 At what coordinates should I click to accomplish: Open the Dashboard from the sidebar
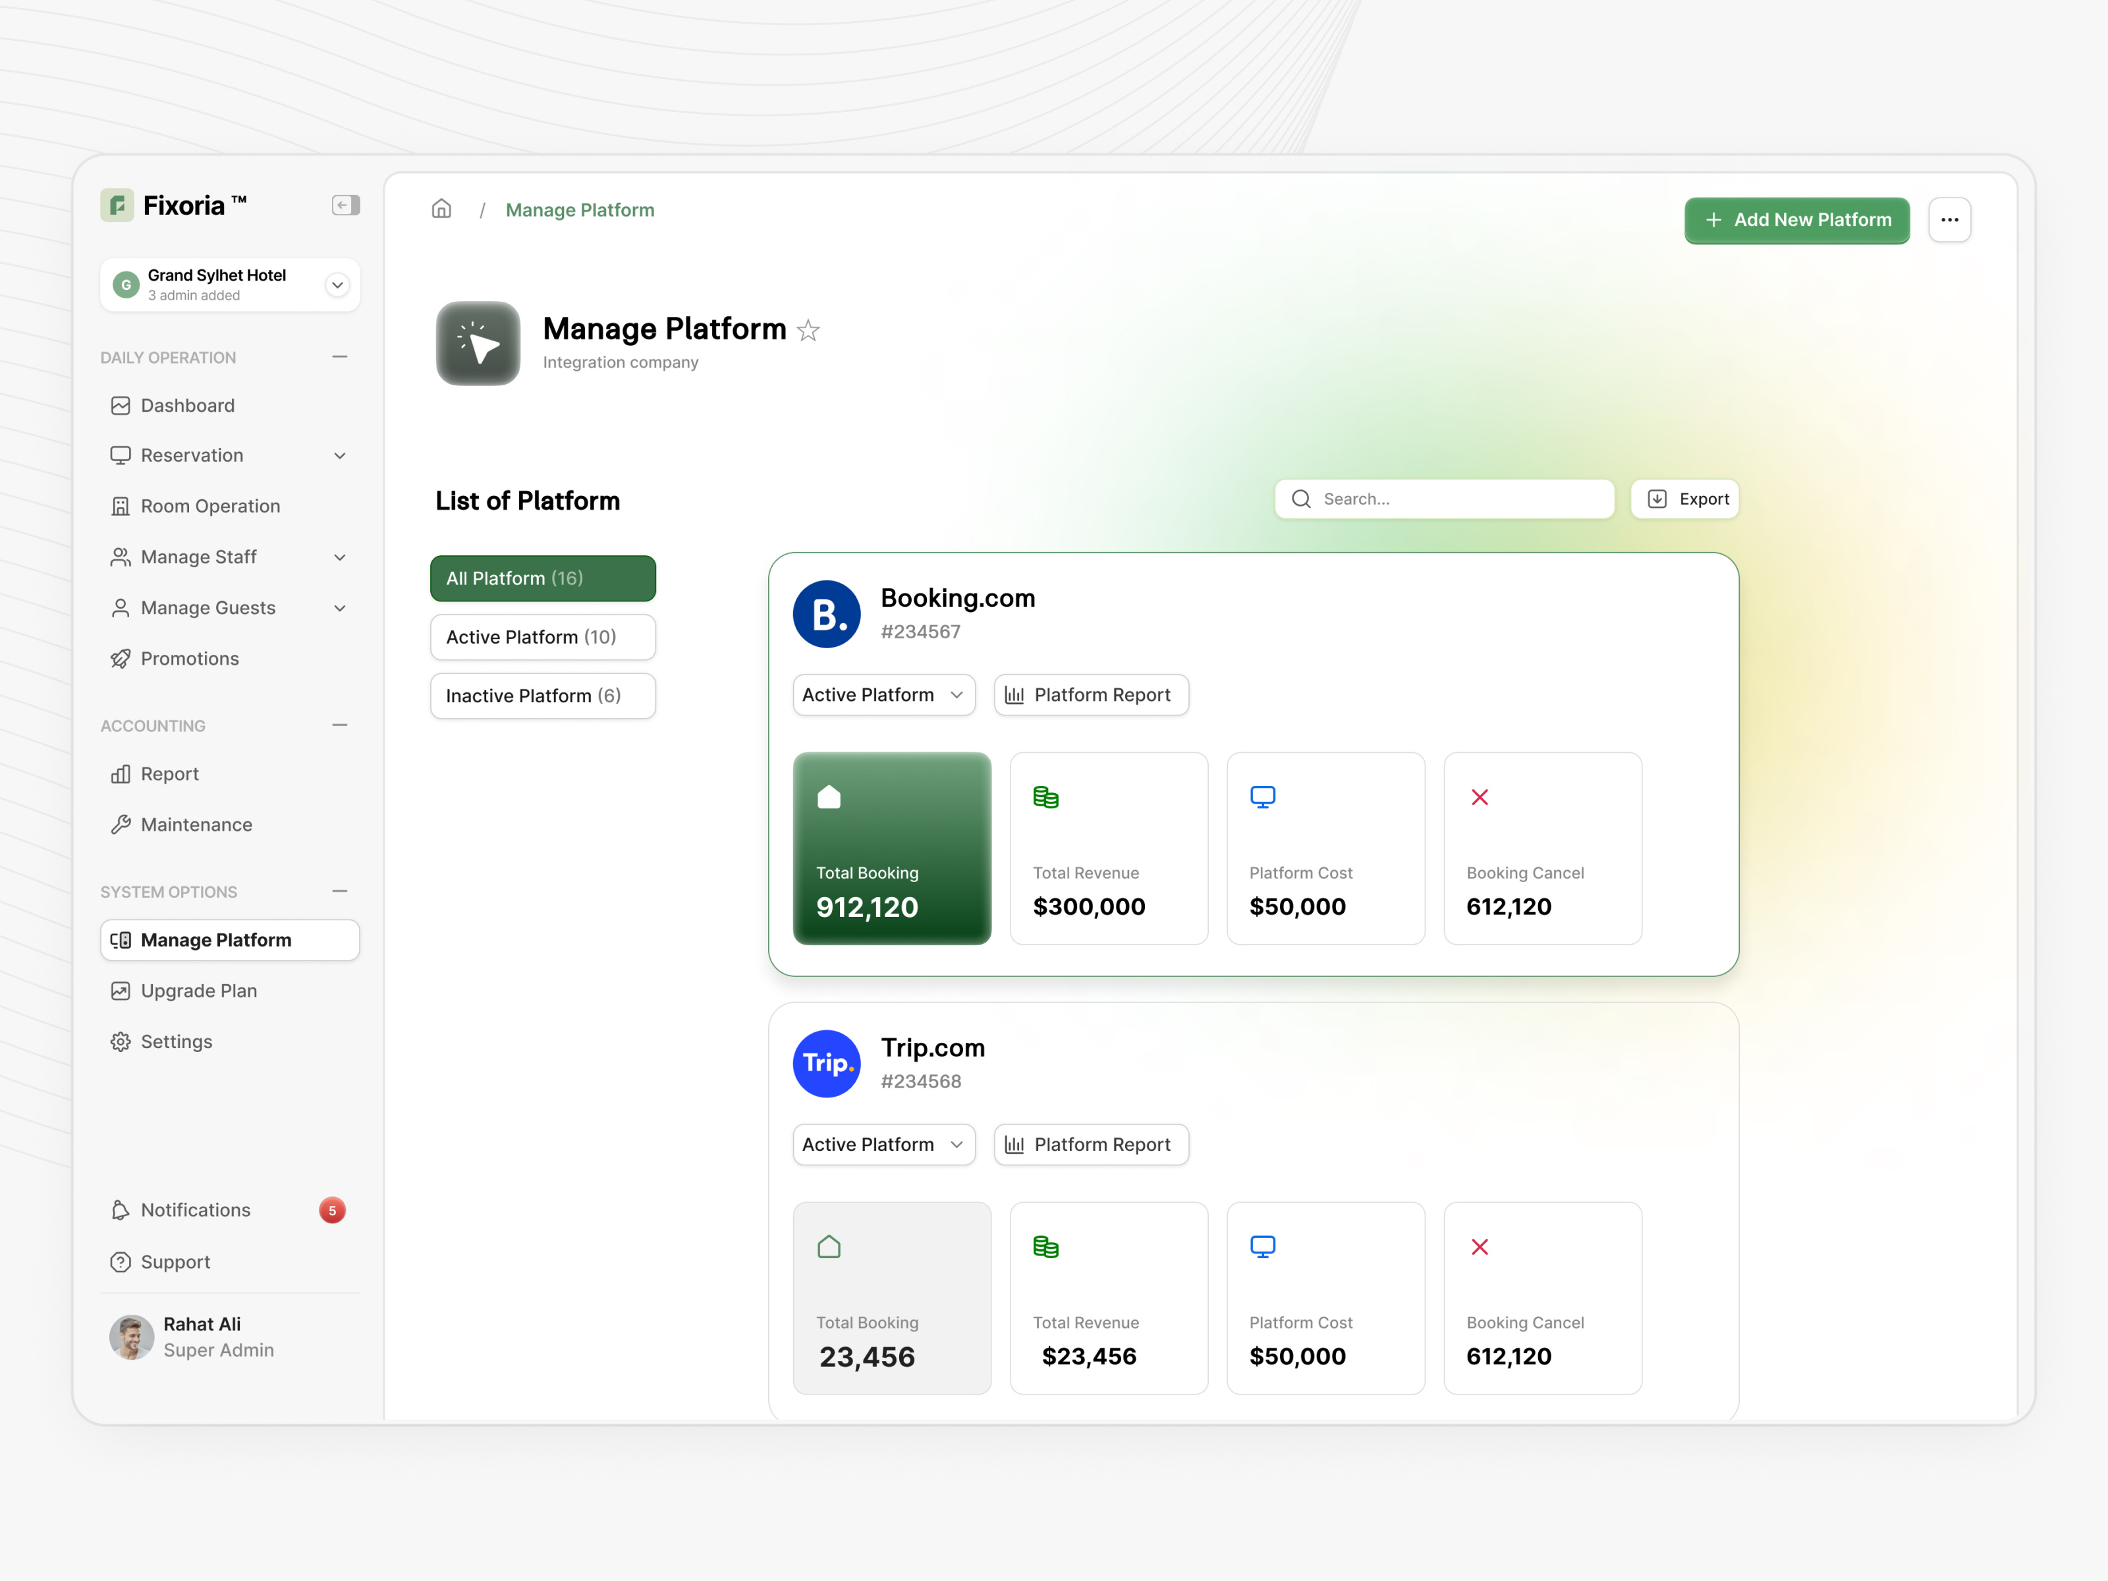tap(187, 405)
